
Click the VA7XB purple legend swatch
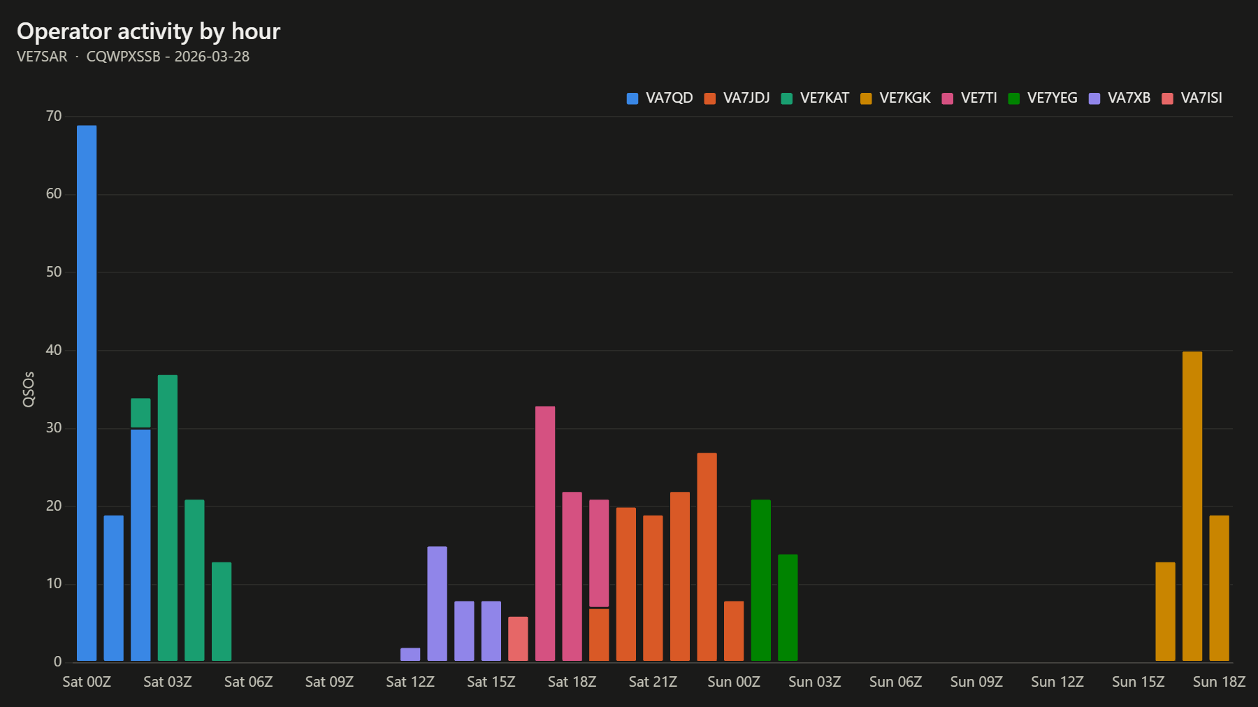click(x=1094, y=99)
